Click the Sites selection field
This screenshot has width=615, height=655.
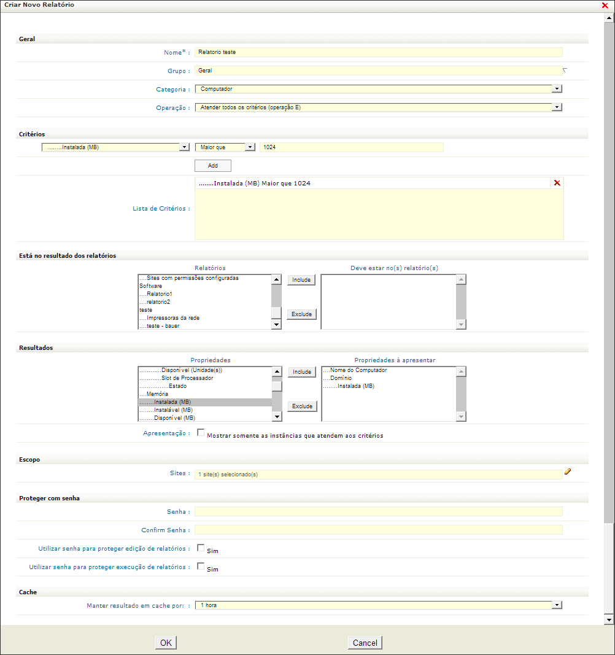pos(379,475)
